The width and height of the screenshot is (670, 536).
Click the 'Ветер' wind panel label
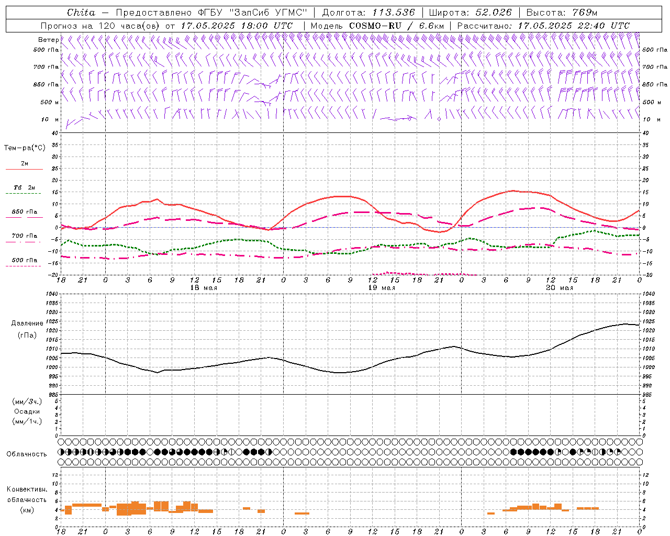(x=48, y=40)
